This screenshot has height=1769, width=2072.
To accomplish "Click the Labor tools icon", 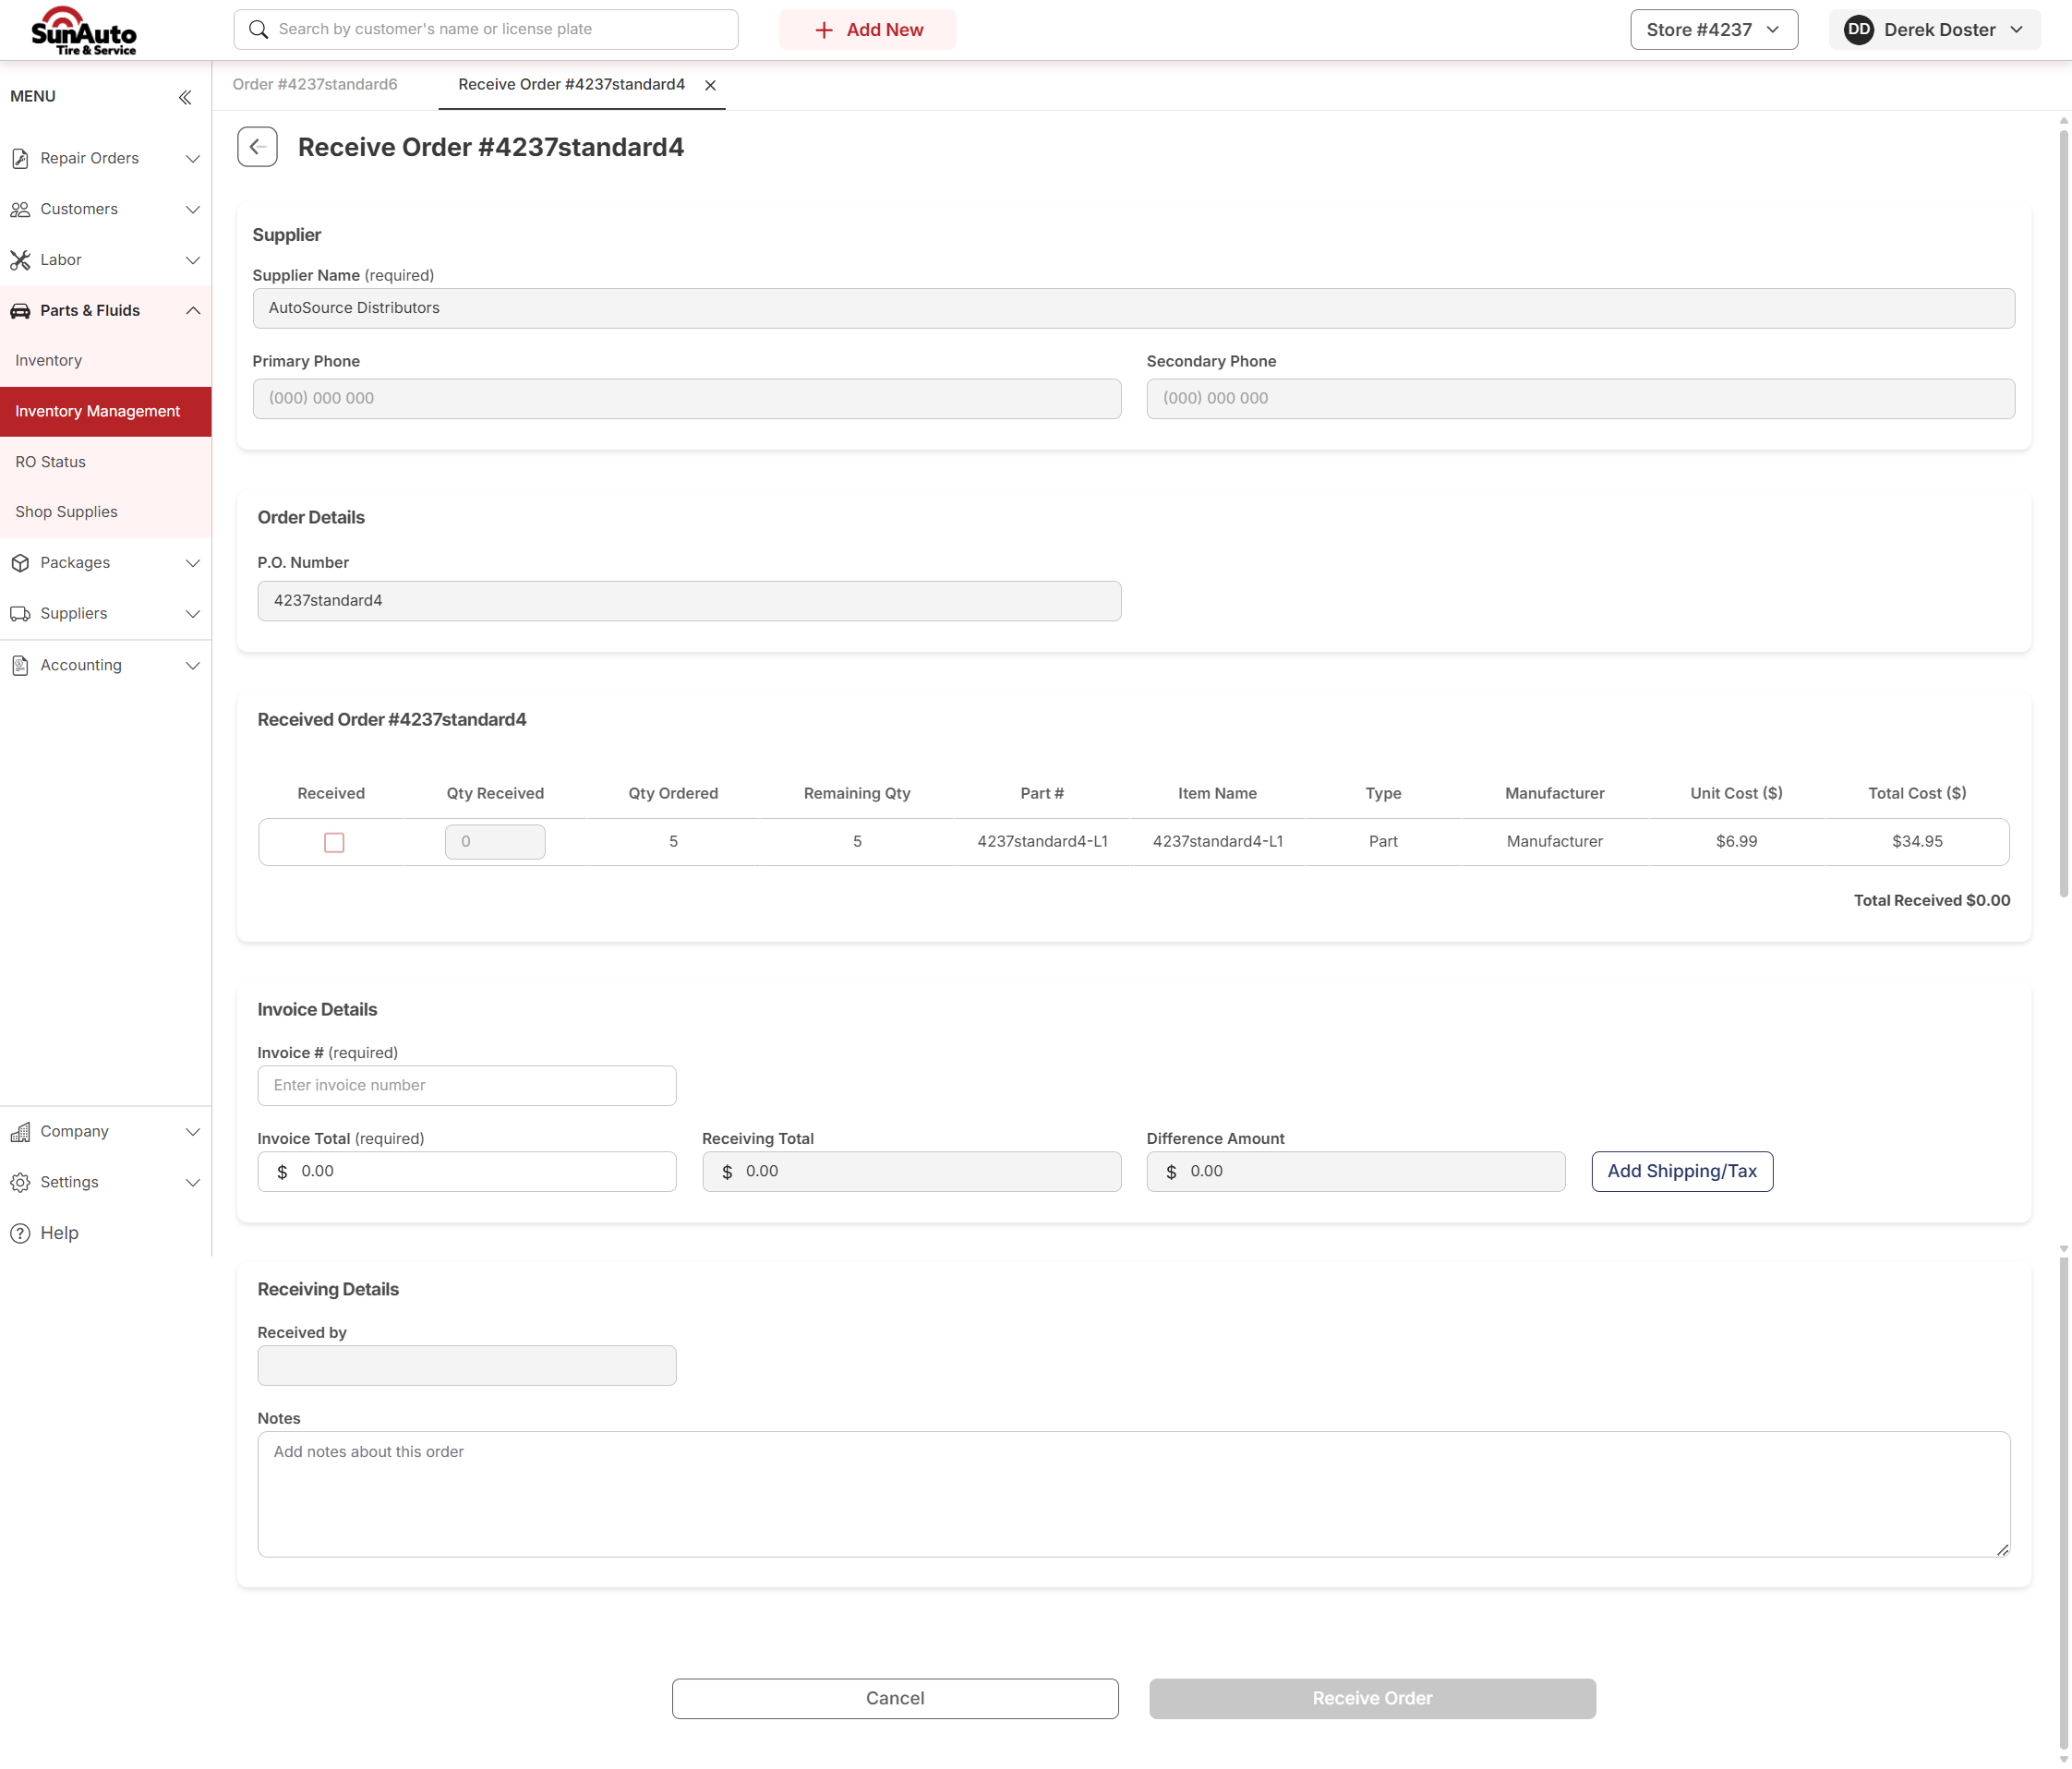I will [x=20, y=260].
